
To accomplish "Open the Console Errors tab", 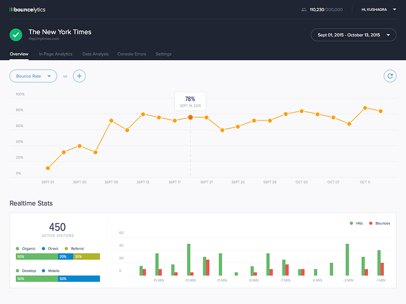I will (131, 54).
